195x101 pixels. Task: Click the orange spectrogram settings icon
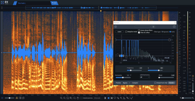[17, 98]
